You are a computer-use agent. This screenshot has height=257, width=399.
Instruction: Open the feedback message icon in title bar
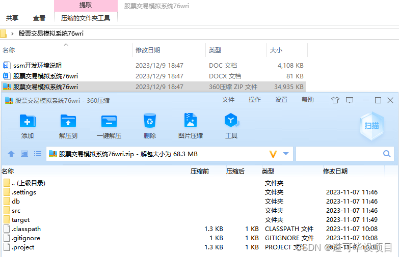pyautogui.click(x=350, y=100)
